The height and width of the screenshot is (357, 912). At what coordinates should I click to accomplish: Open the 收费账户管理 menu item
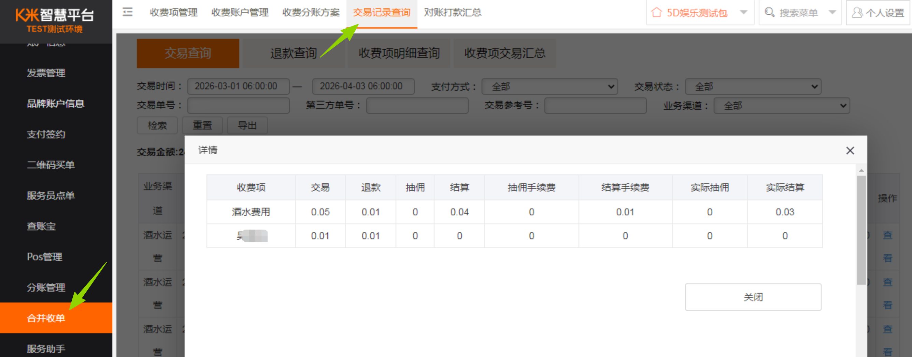pyautogui.click(x=239, y=12)
